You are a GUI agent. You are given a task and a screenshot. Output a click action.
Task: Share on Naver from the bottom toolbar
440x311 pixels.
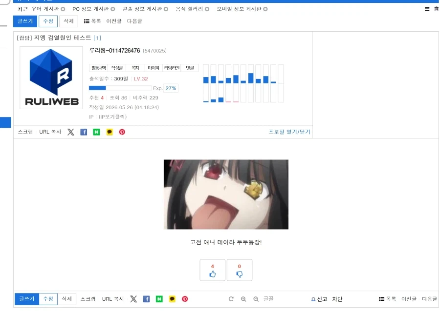point(159,299)
